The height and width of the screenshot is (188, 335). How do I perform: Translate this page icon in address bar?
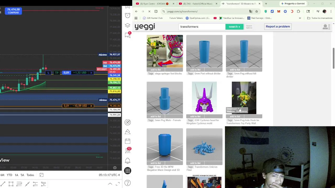click(x=251, y=11)
